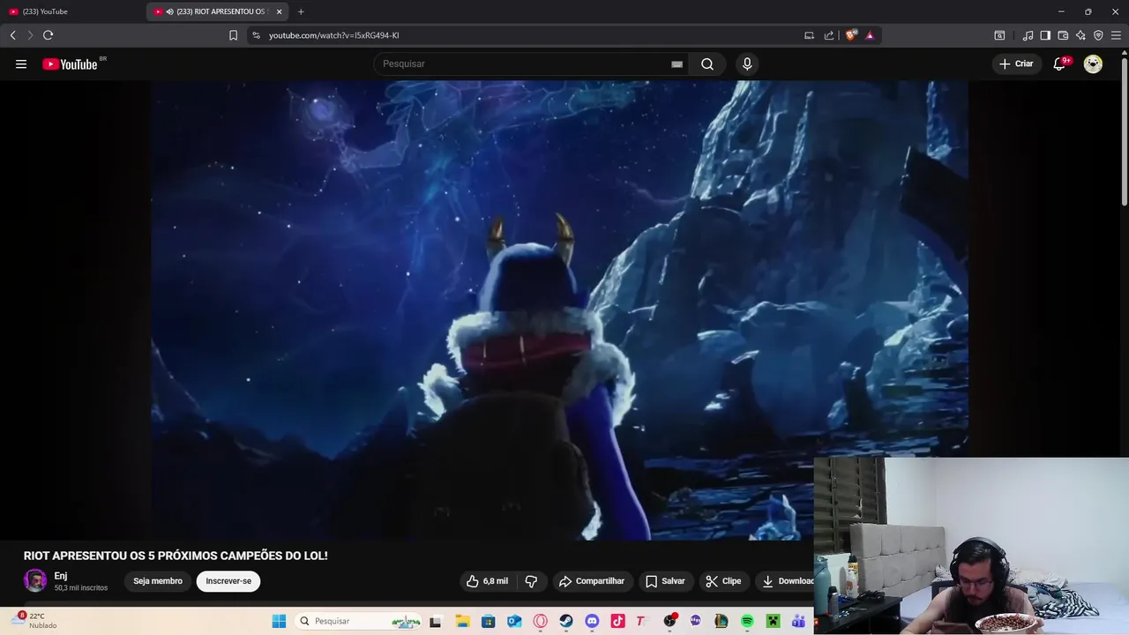Open the YouTube notifications bell
1129x635 pixels.
tap(1060, 63)
